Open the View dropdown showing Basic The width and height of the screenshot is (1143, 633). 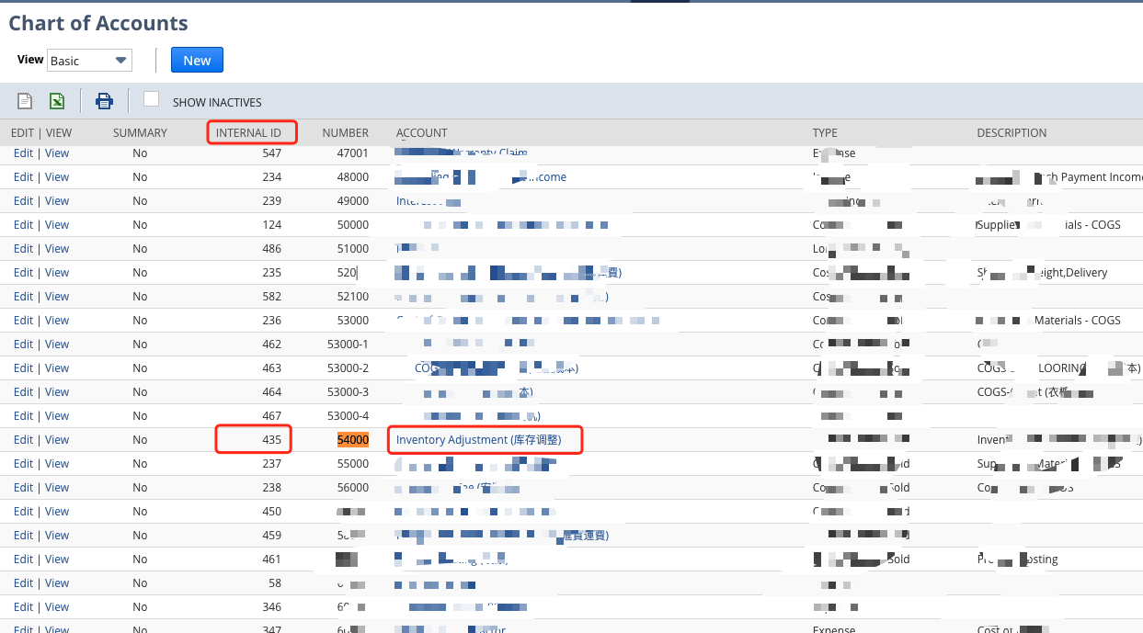click(x=89, y=60)
